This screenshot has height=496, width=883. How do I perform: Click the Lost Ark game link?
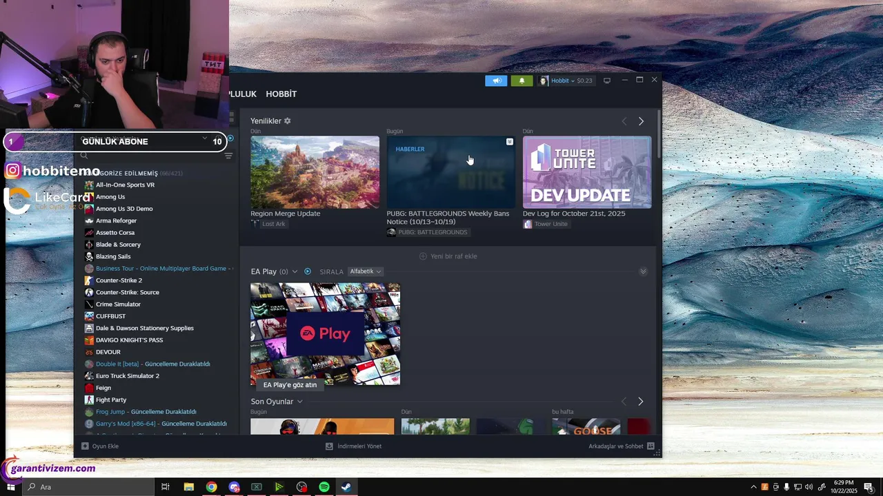[x=273, y=224]
